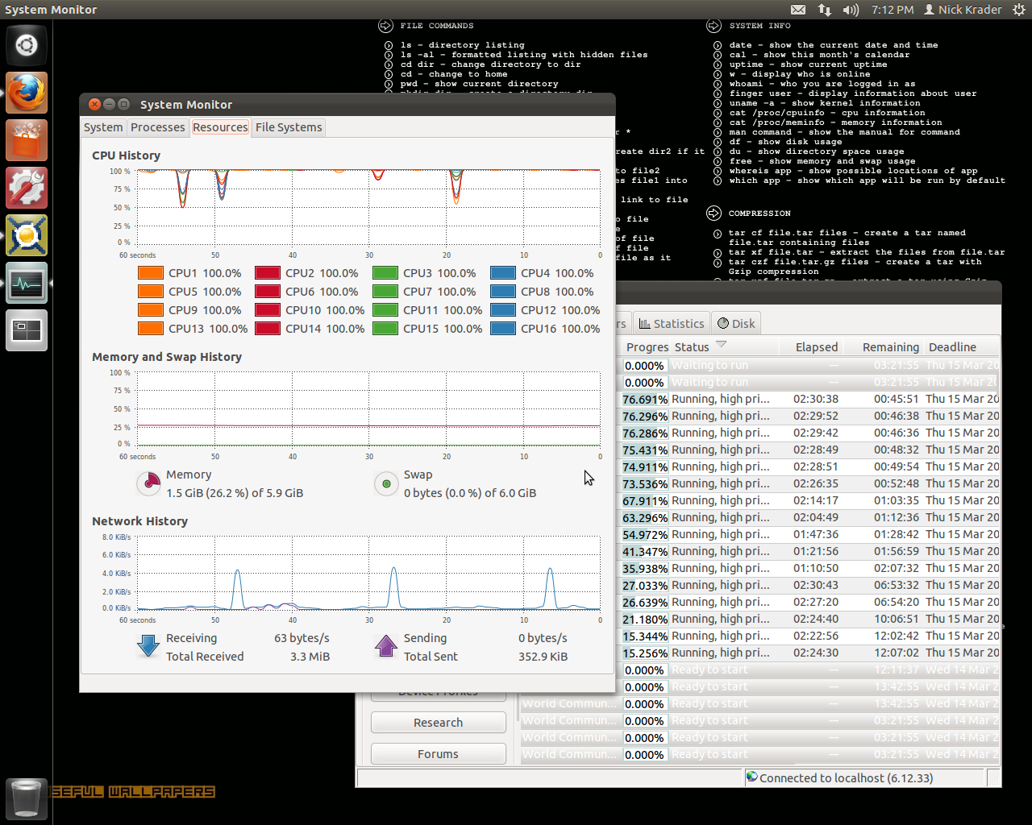The image size is (1032, 825).
Task: Open System Settings from the launcher
Action: 27,188
